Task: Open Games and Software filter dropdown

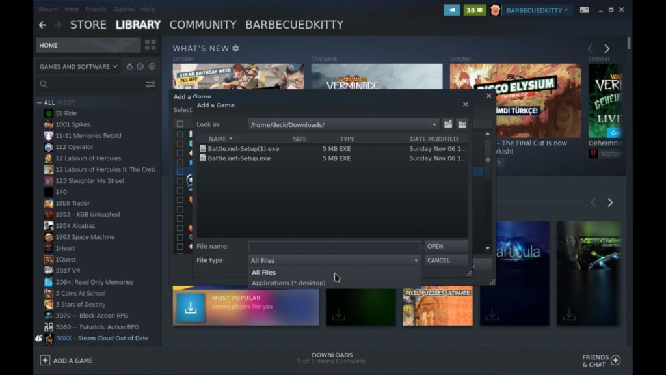Action: 79,67
